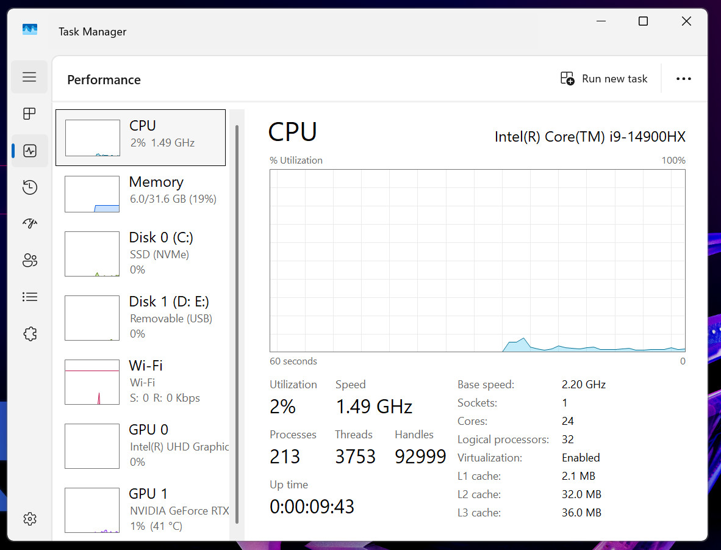This screenshot has height=550, width=721.
Task: Click the Disk 0 mini graph thumbnail
Action: point(92,253)
